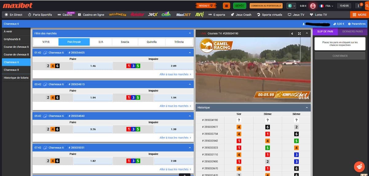369x176 pixels.
Task: Open À venir in the sidebar
Action: click(15, 31)
